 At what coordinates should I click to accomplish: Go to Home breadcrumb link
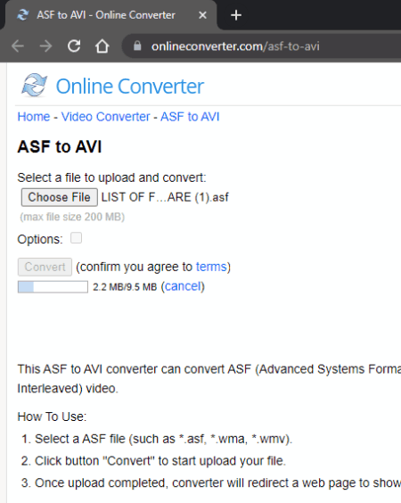coord(34,117)
